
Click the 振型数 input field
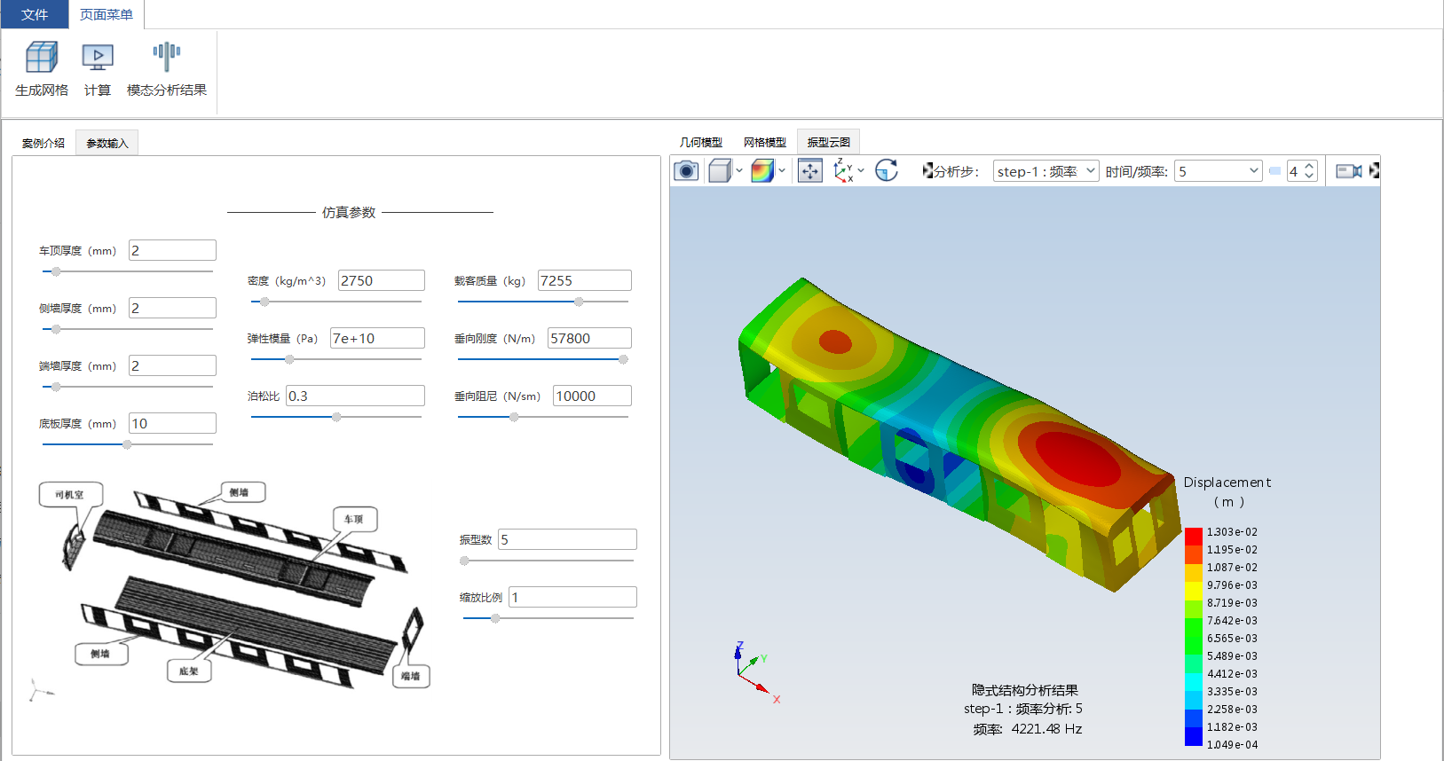(x=567, y=539)
